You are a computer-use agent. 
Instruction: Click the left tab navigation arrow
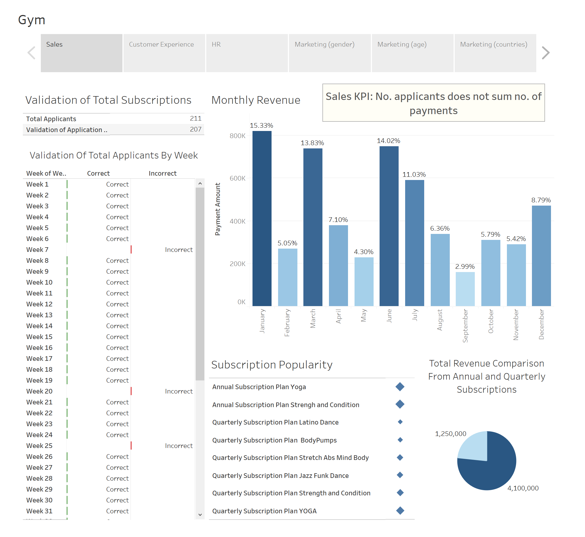pyautogui.click(x=31, y=53)
